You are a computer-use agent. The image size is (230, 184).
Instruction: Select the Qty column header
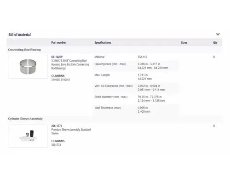click(x=215, y=42)
